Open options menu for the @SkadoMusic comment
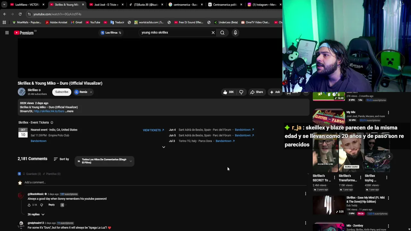The height and width of the screenshot is (231, 411). [305, 194]
